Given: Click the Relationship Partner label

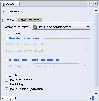Looking at the screenshot, I should [19, 66].
